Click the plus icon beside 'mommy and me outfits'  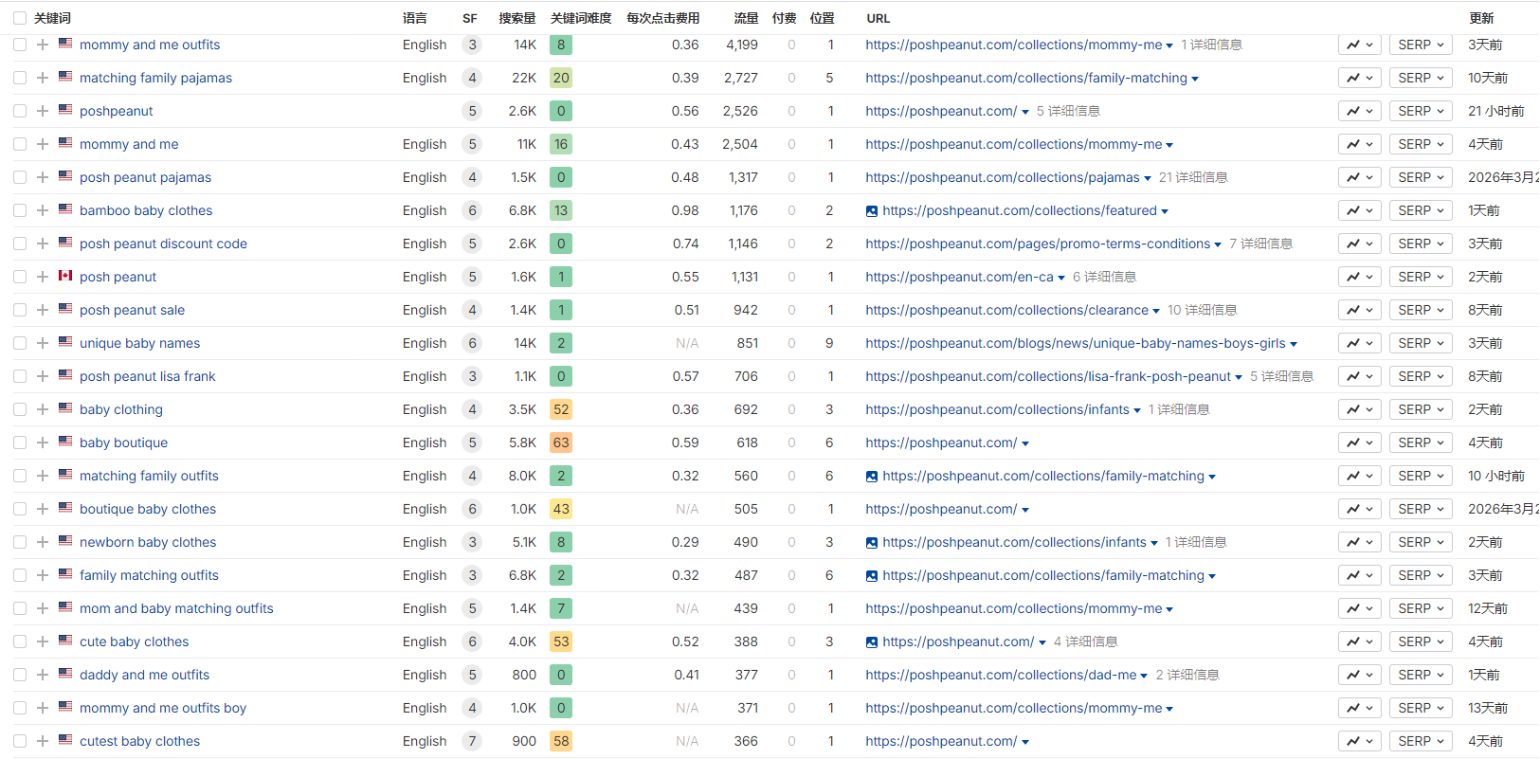point(43,45)
